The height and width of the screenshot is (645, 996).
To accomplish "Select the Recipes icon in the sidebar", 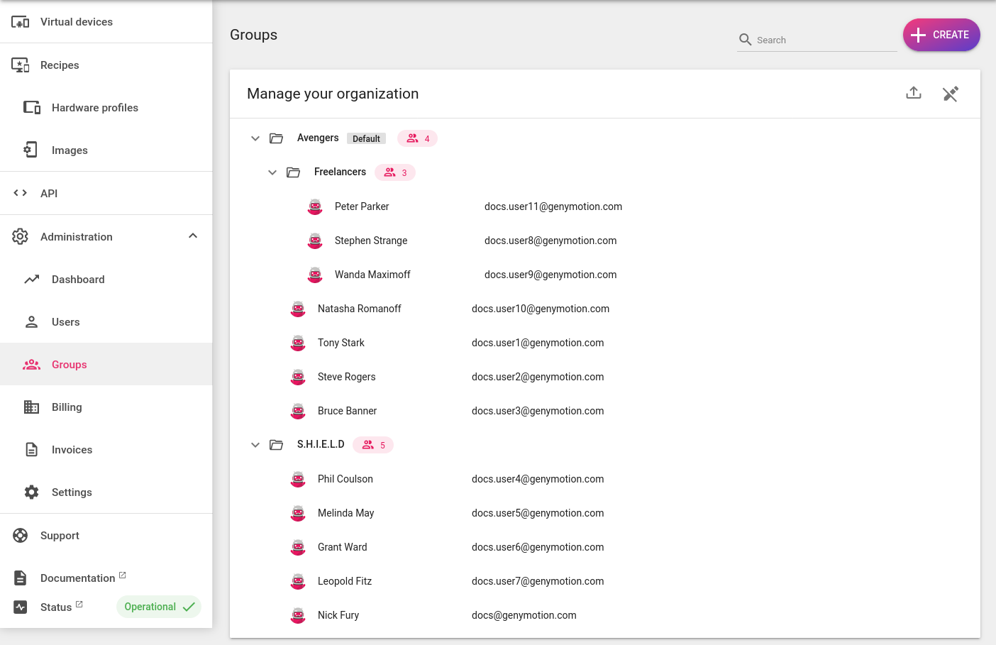I will 21,65.
